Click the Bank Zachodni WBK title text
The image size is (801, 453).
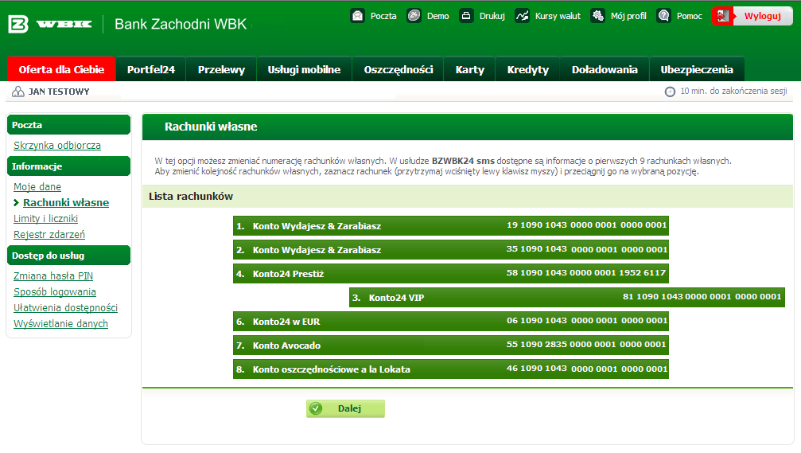[x=181, y=24]
